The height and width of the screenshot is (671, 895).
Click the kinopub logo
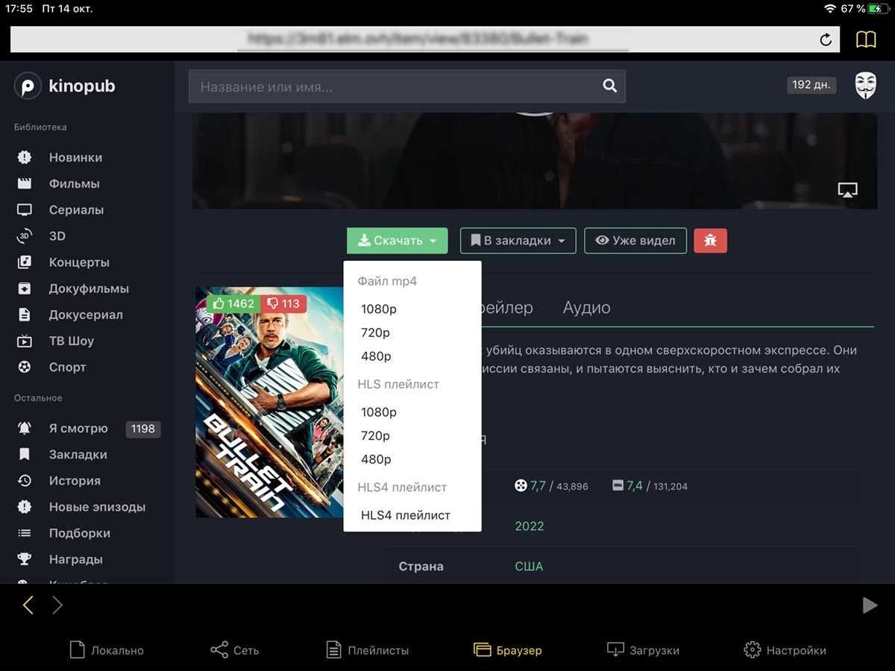65,86
